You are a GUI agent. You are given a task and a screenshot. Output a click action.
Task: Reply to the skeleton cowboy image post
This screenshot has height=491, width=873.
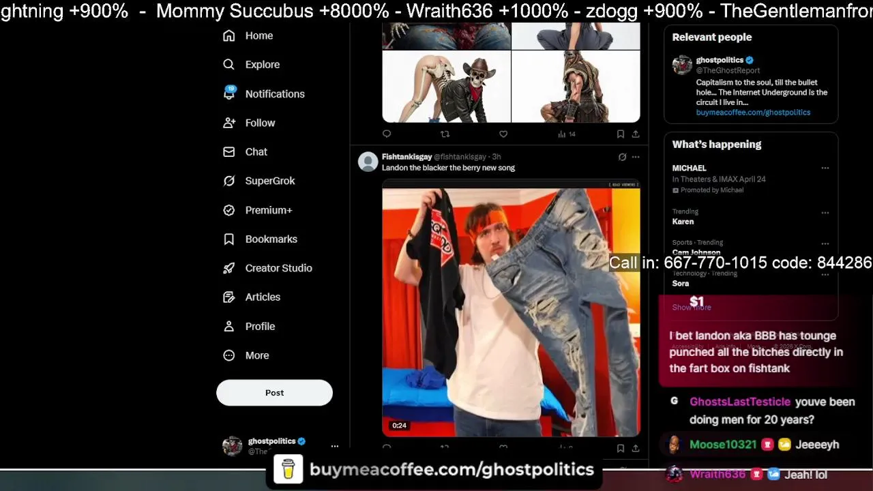387,134
